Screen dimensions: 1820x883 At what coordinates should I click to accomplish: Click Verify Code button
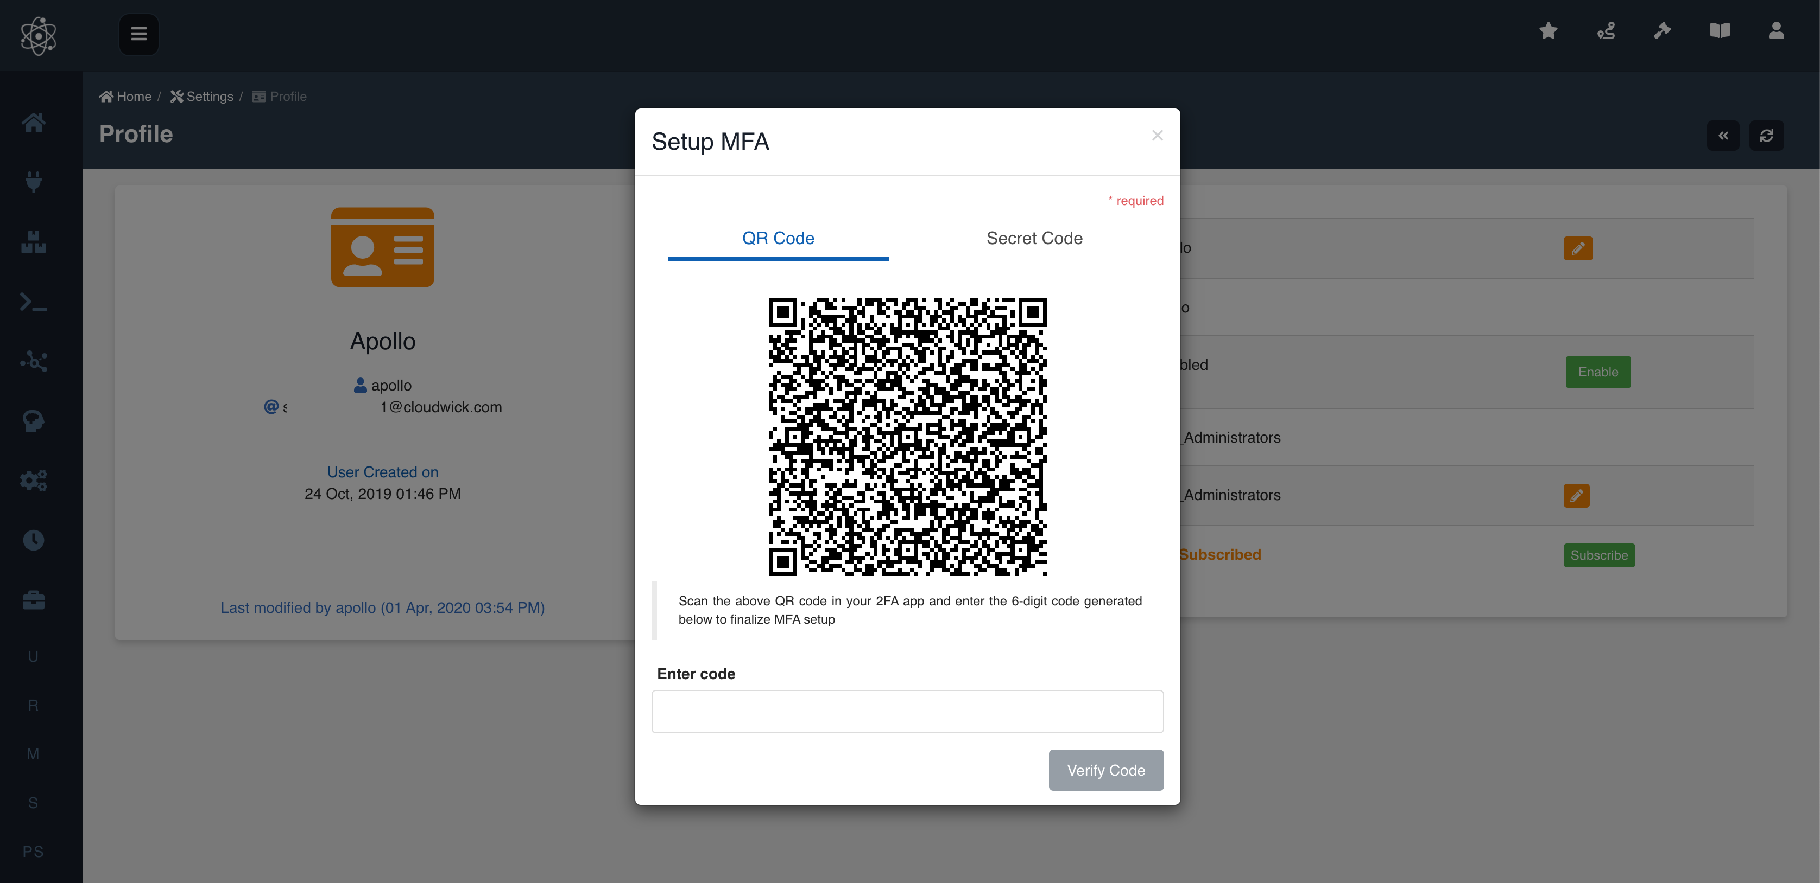(x=1105, y=770)
